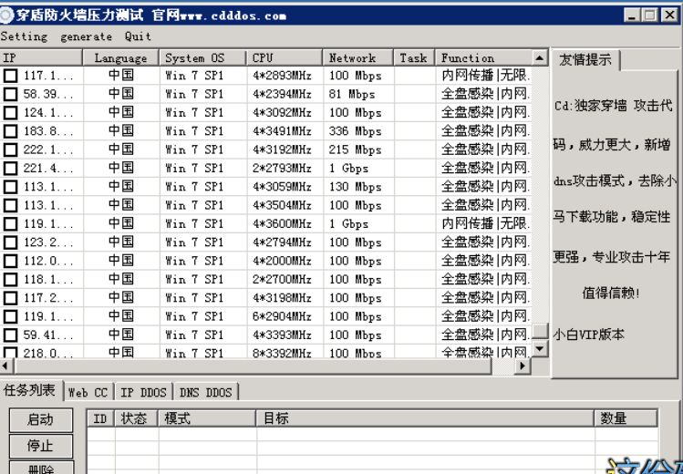Switch to the DNS DDOS tab
Viewport: 683px width, 474px height.
pos(205,392)
